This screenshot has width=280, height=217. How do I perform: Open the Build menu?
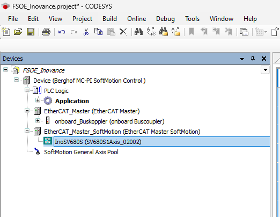(x=109, y=19)
